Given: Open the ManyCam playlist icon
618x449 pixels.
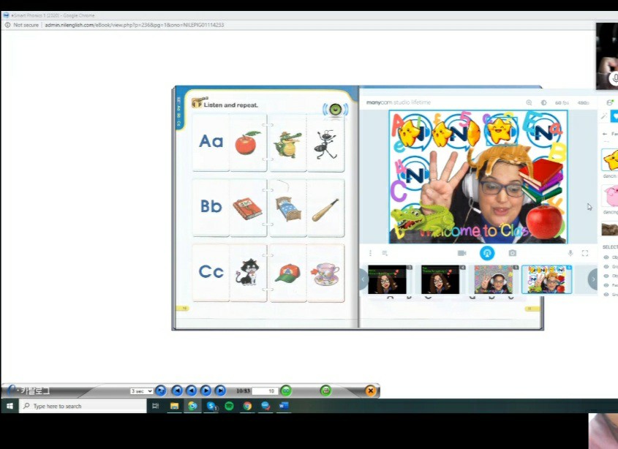Looking at the screenshot, I should [x=385, y=253].
